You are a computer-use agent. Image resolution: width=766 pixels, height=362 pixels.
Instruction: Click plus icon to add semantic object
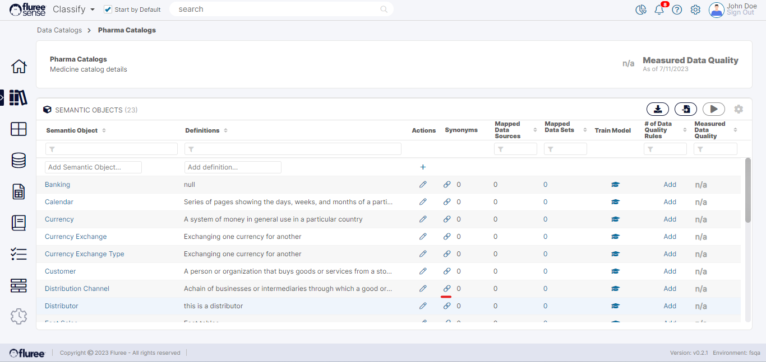pyautogui.click(x=423, y=167)
